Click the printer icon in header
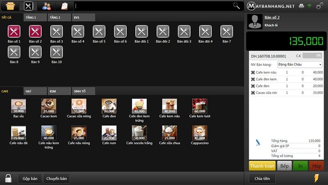Viewport: 328px width, 185px height. 301,6
